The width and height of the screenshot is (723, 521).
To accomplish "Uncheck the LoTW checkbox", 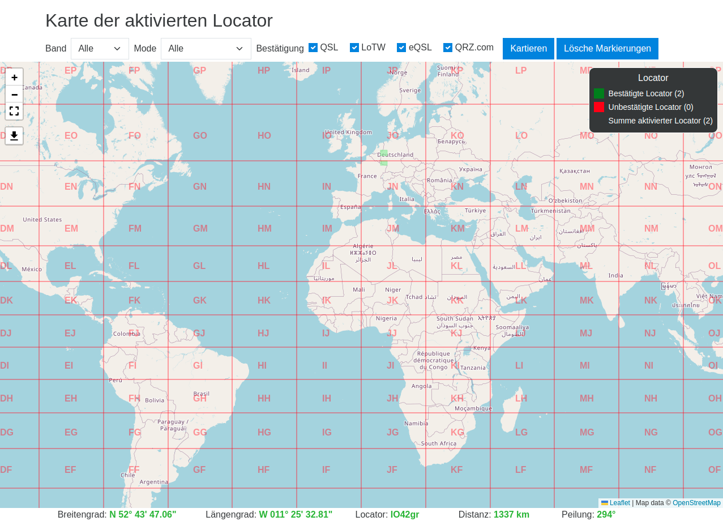I will [354, 48].
